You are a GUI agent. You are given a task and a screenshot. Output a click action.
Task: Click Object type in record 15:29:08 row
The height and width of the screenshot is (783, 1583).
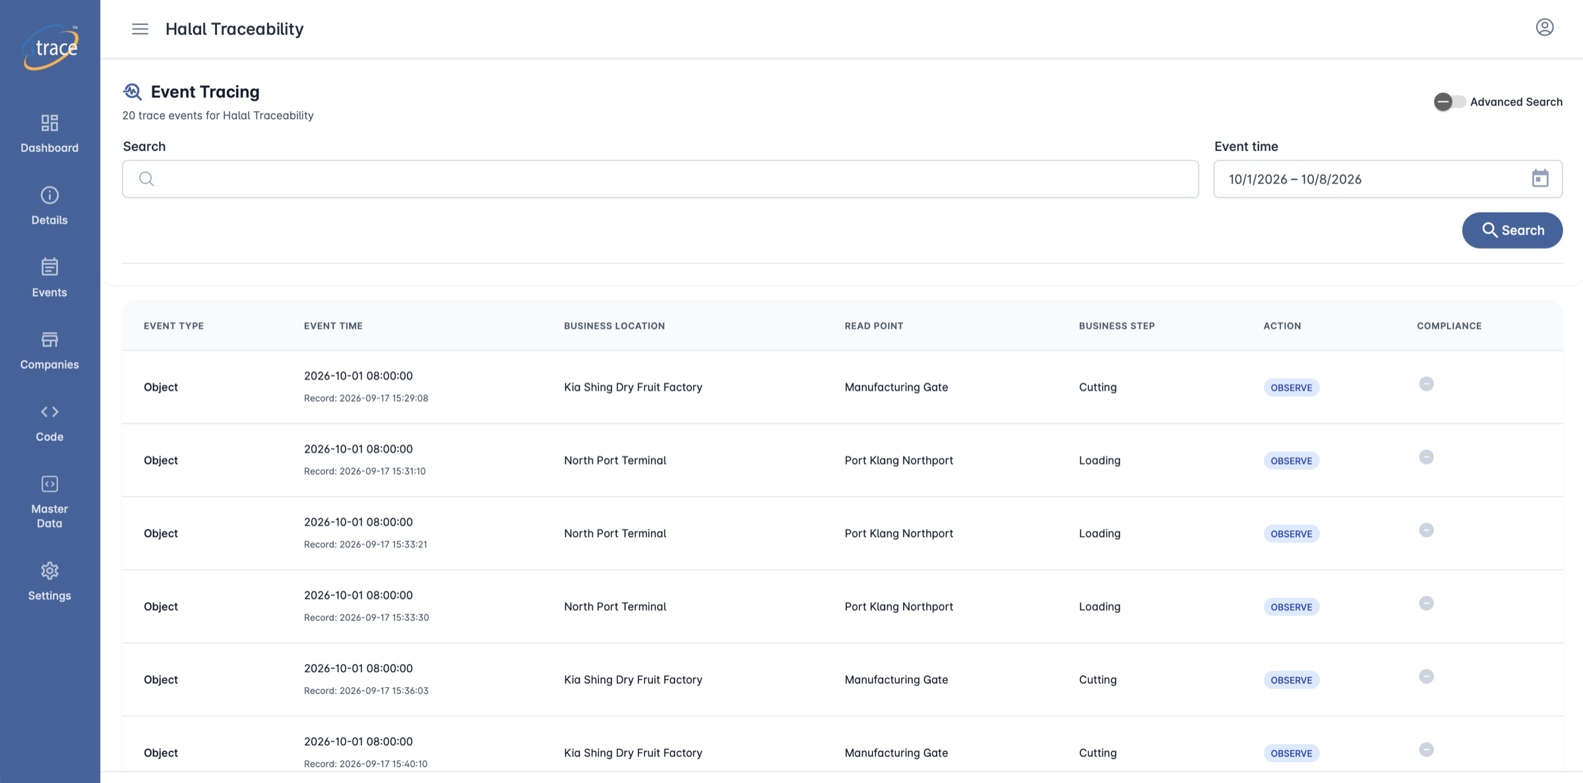161,387
